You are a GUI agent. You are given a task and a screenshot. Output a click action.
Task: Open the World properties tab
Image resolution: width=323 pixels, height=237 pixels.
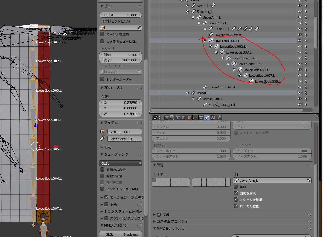click(x=184, y=117)
